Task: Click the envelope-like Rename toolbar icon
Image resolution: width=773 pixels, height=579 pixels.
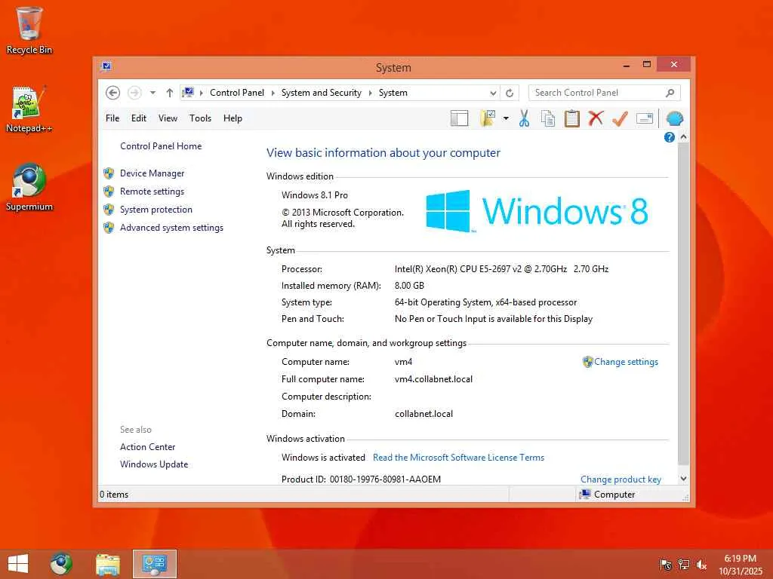Action: tap(645, 118)
